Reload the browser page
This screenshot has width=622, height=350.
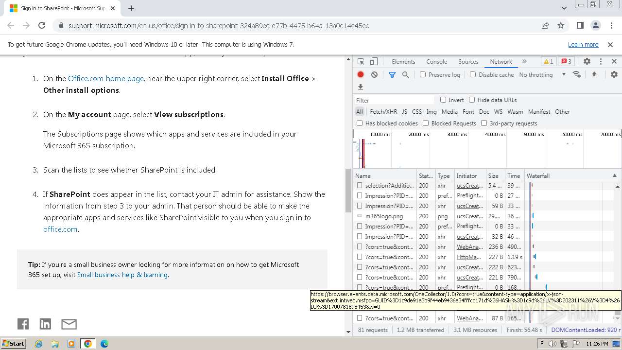[x=42, y=25]
